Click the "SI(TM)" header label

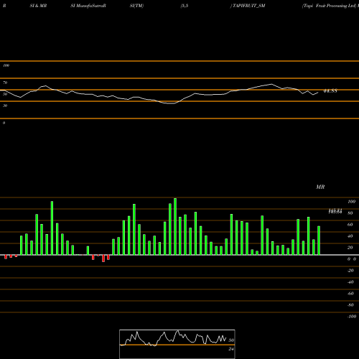click(136, 6)
